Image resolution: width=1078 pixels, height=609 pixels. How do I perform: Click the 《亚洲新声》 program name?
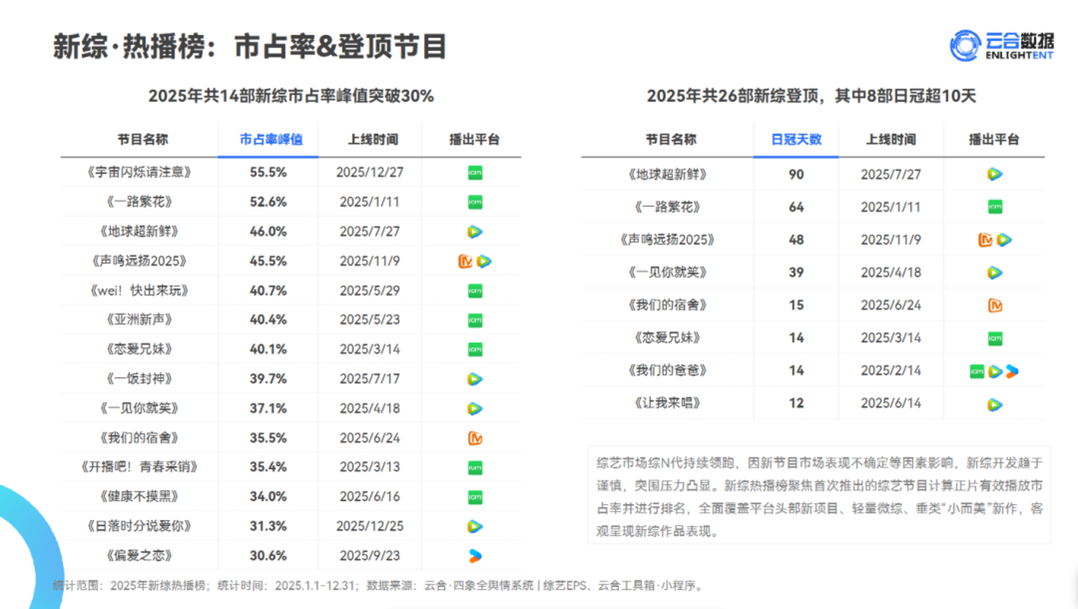coord(139,320)
